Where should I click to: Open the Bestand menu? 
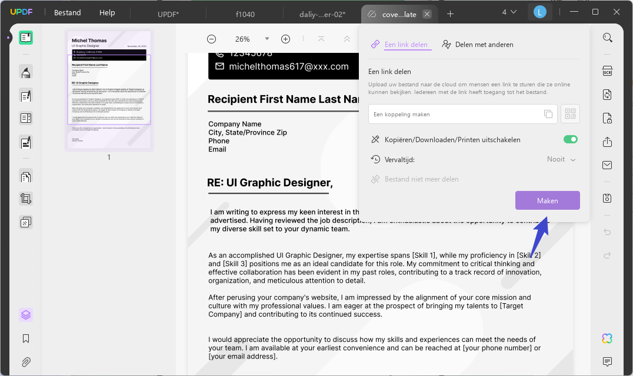pyautogui.click(x=68, y=12)
